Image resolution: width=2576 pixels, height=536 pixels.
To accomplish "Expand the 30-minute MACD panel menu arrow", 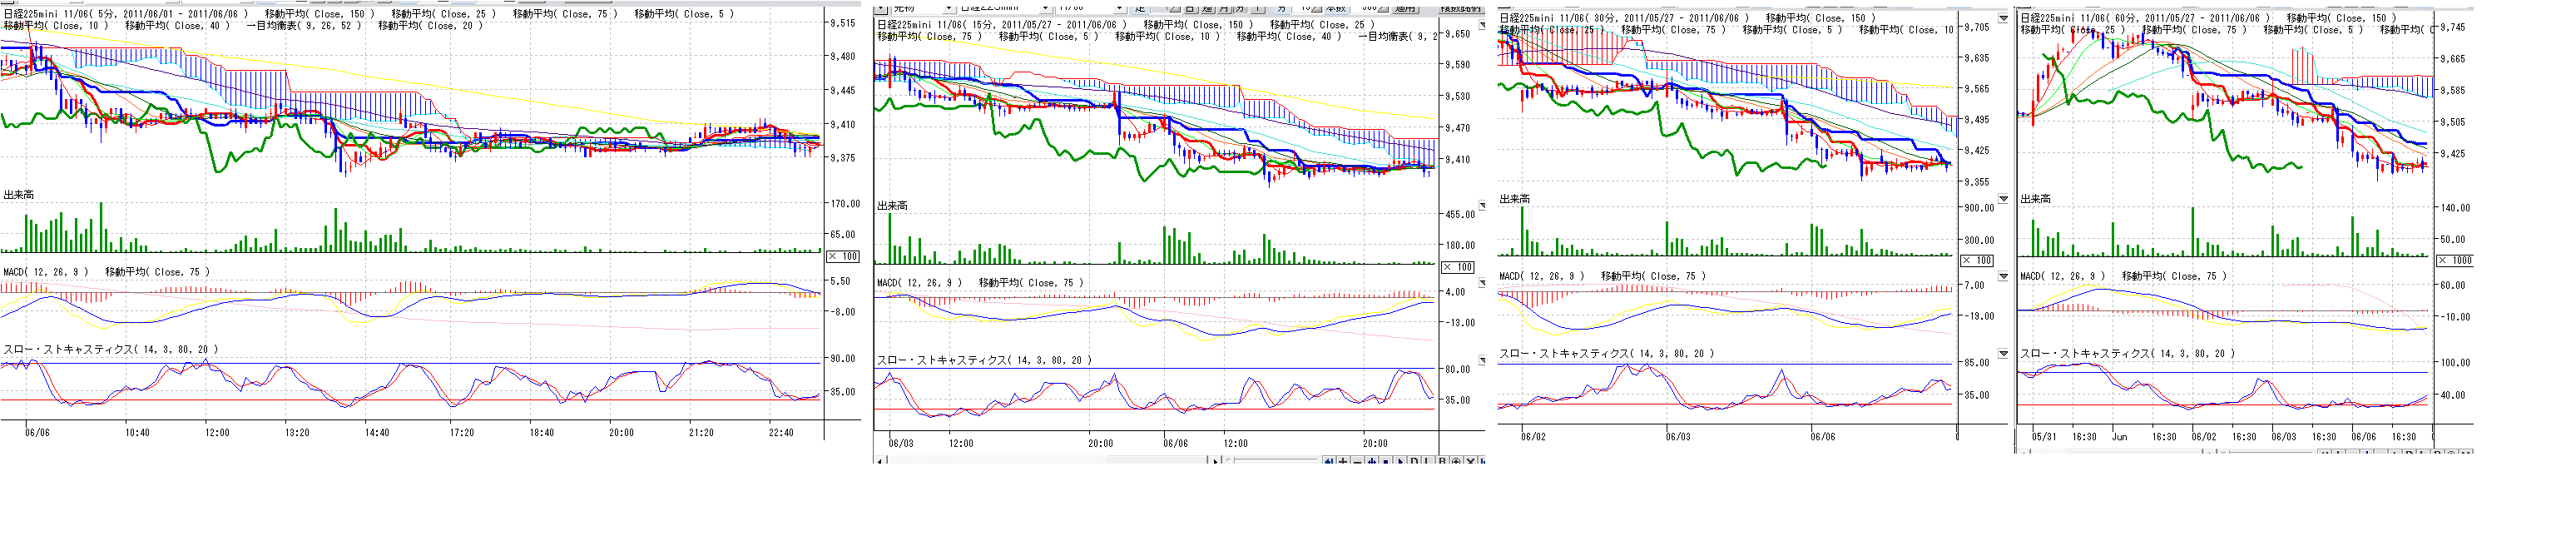I will tap(2003, 276).
